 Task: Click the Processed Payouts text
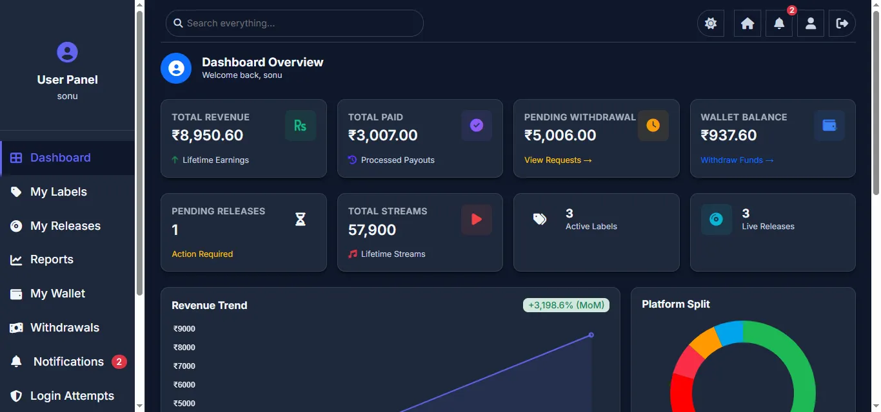(398, 160)
